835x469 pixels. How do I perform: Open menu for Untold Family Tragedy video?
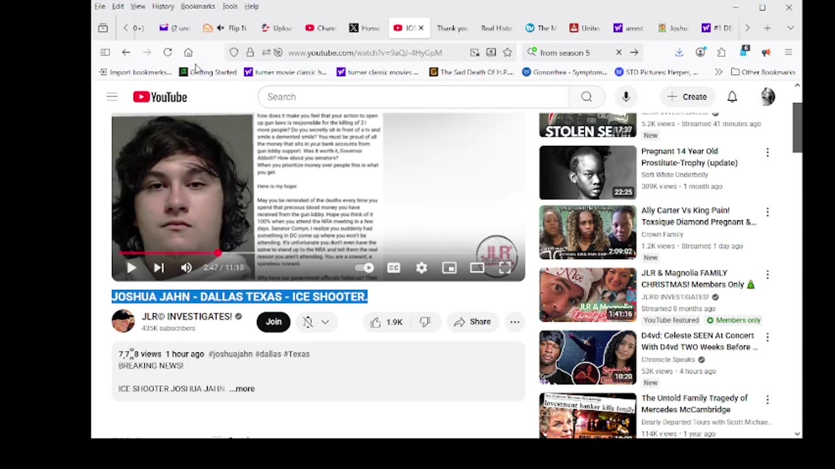pyautogui.click(x=767, y=400)
